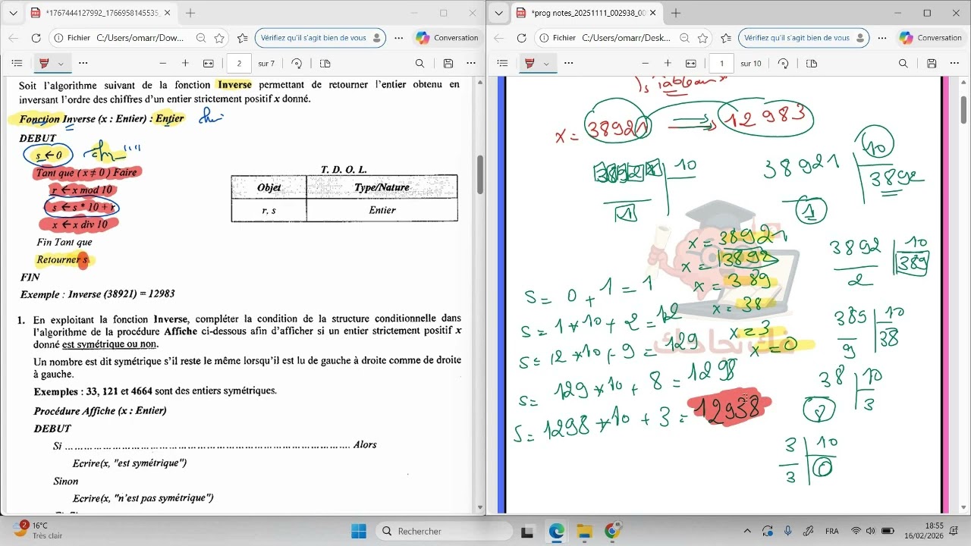This screenshot has width=971, height=546.
Task: Select highlighter tool in left PDF window
Action: click(44, 64)
